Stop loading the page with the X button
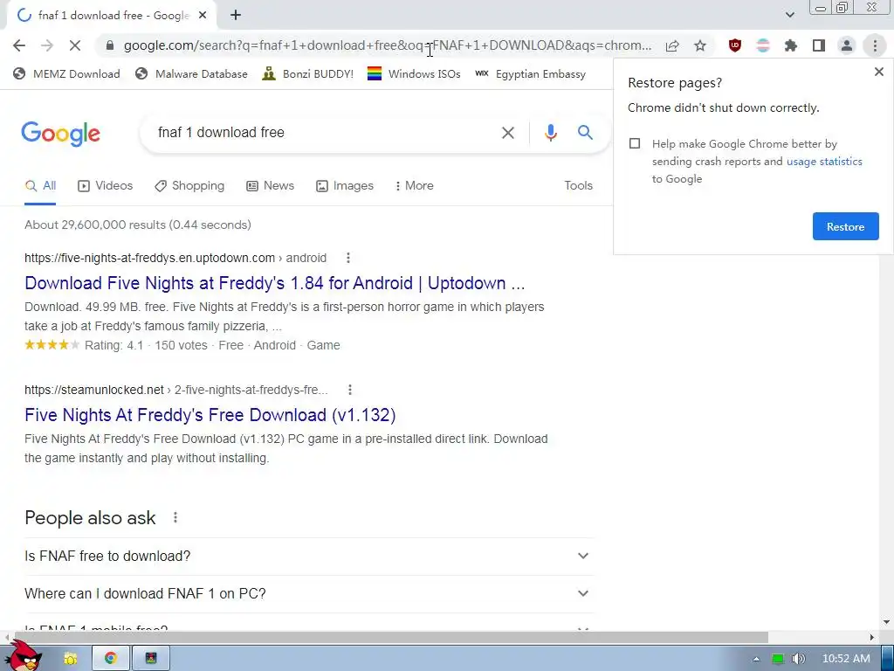The height and width of the screenshot is (671, 894). 75,45
